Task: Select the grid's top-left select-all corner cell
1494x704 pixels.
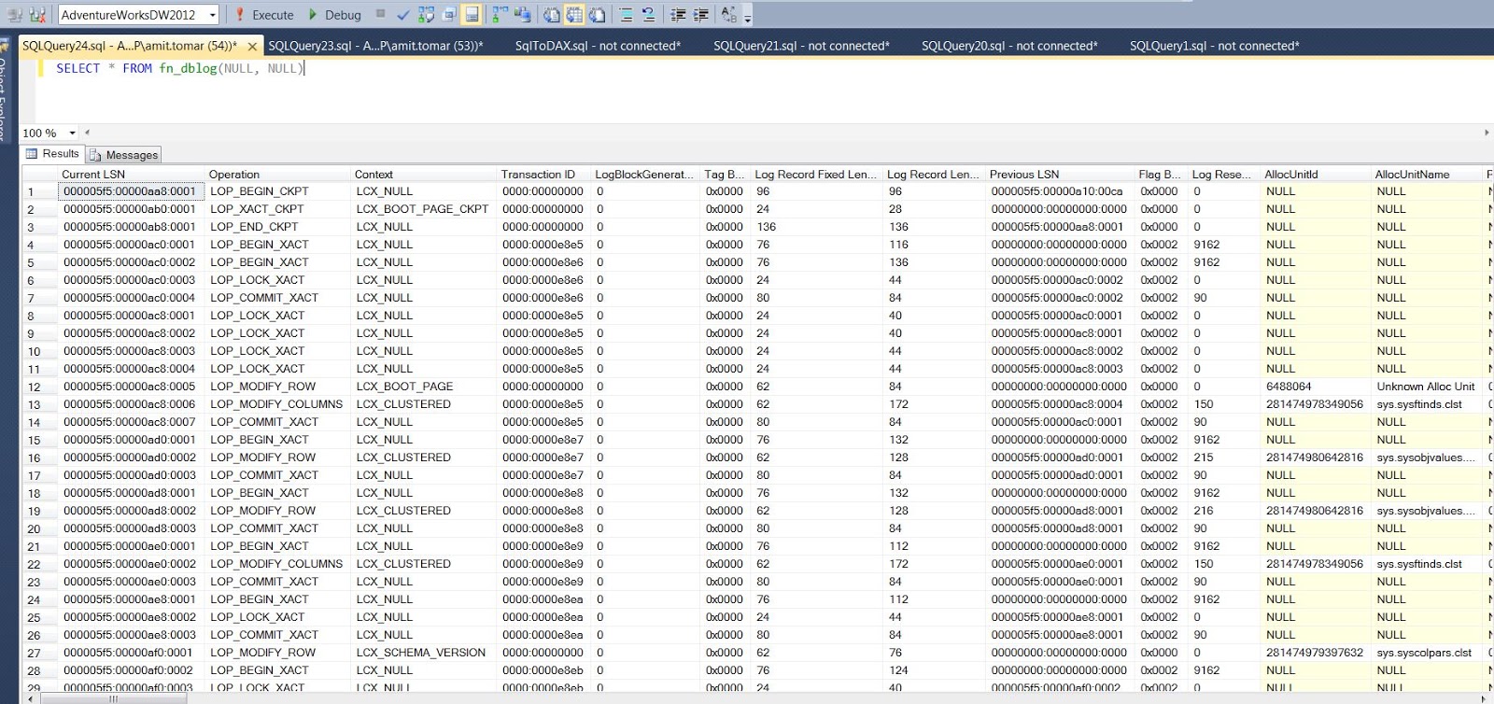Action: point(40,174)
